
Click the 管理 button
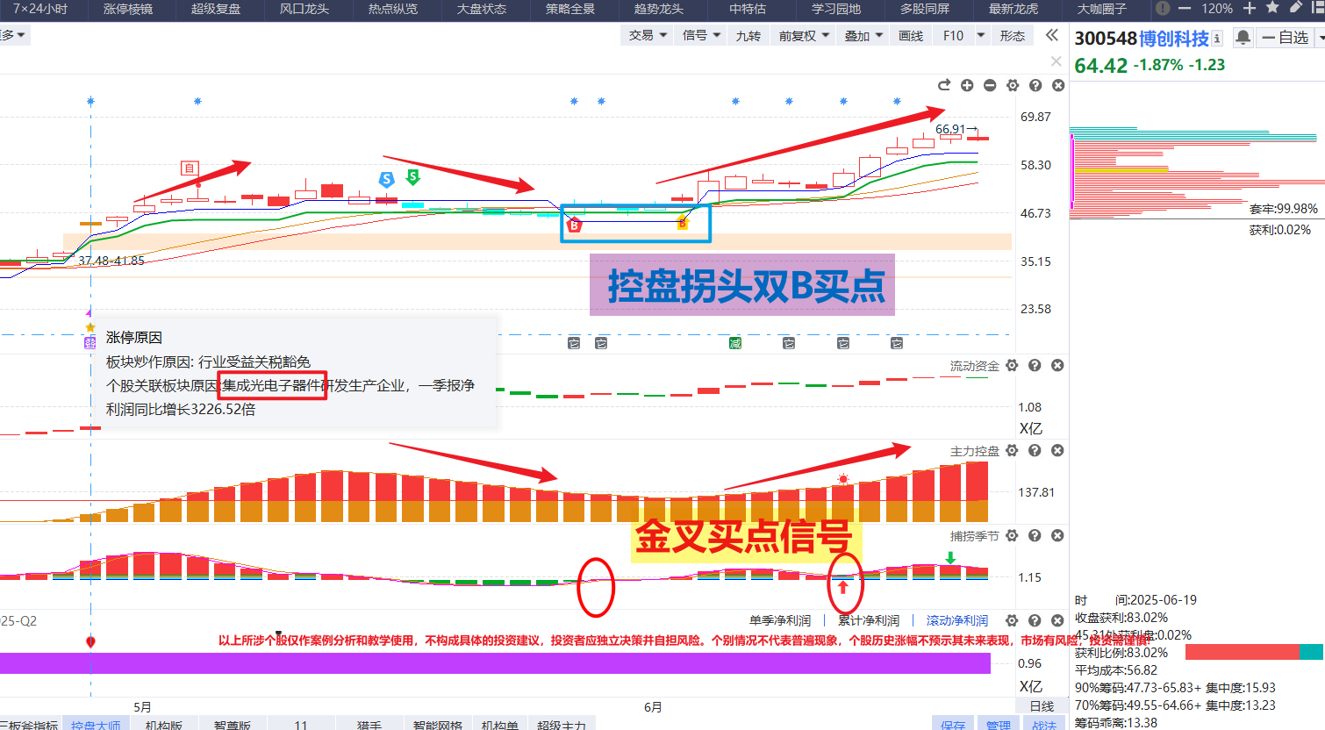point(998,724)
